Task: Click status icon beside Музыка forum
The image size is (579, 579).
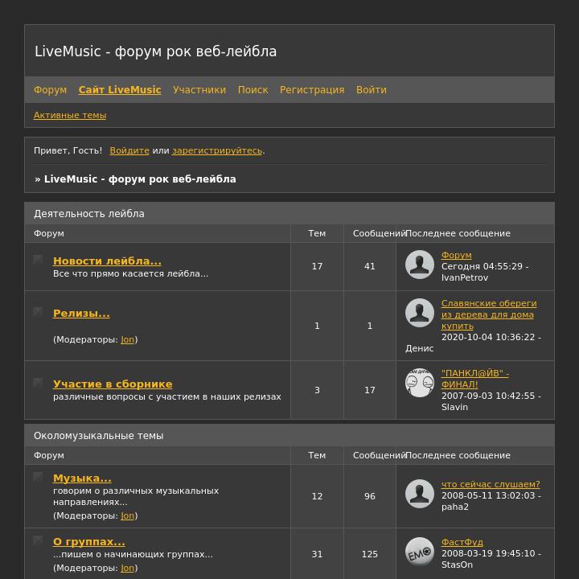Action: pyautogui.click(x=38, y=477)
